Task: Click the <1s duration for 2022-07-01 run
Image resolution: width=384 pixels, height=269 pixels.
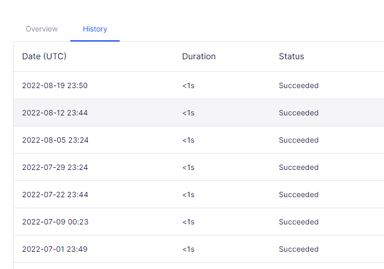Action: point(188,249)
